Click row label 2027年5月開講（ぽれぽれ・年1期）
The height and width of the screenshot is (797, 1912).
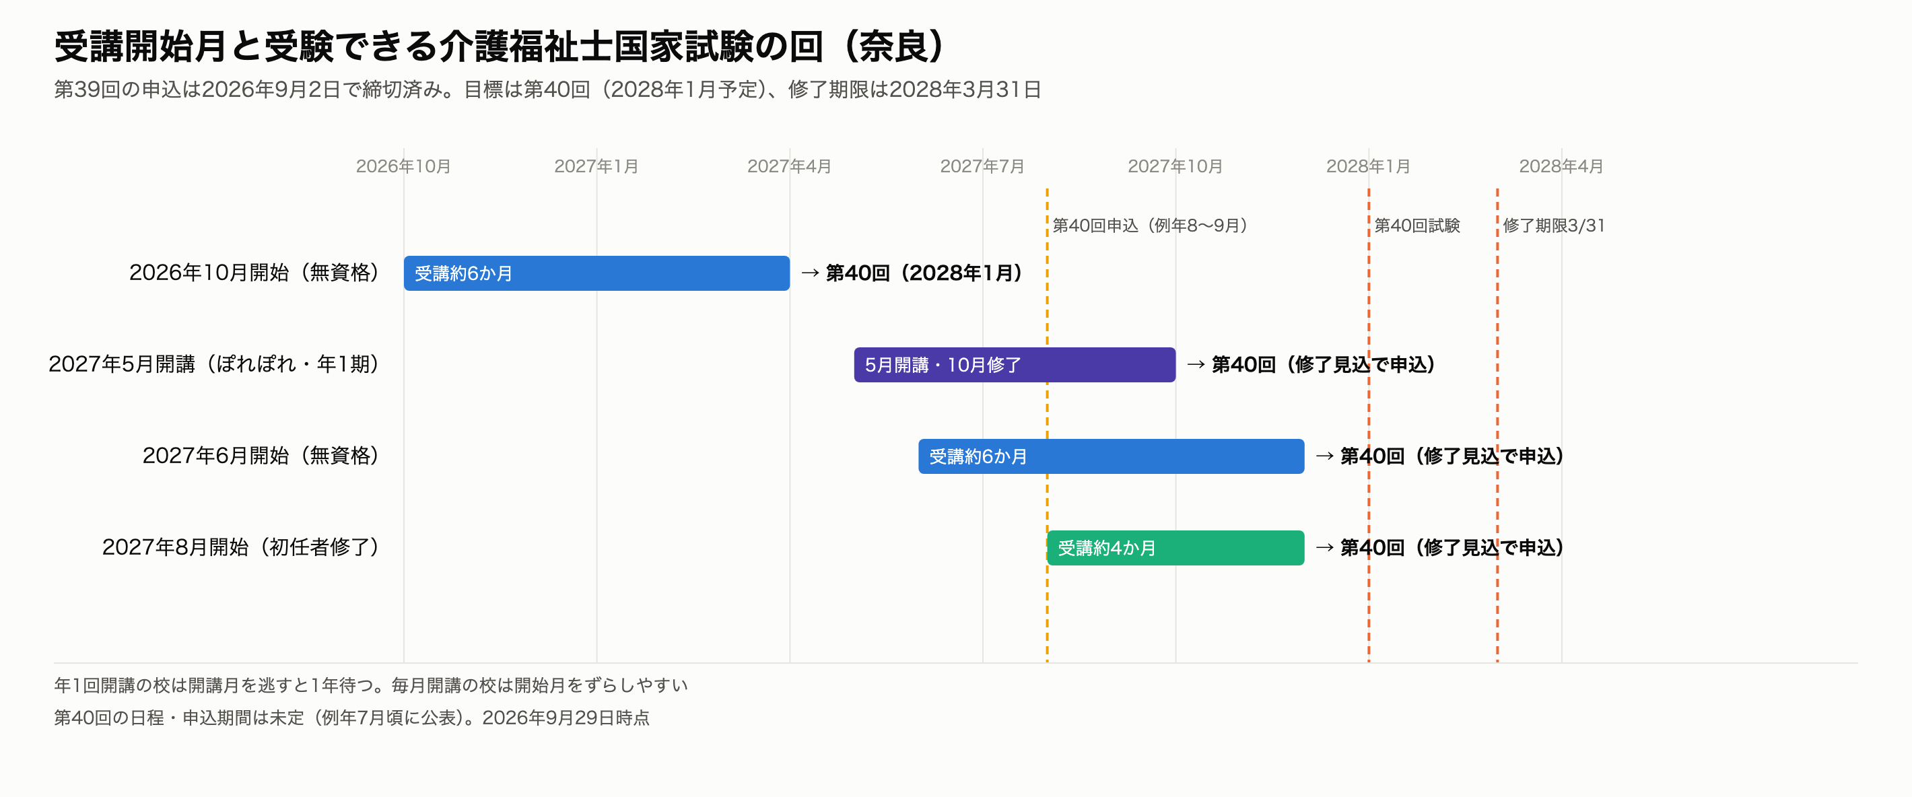[215, 364]
